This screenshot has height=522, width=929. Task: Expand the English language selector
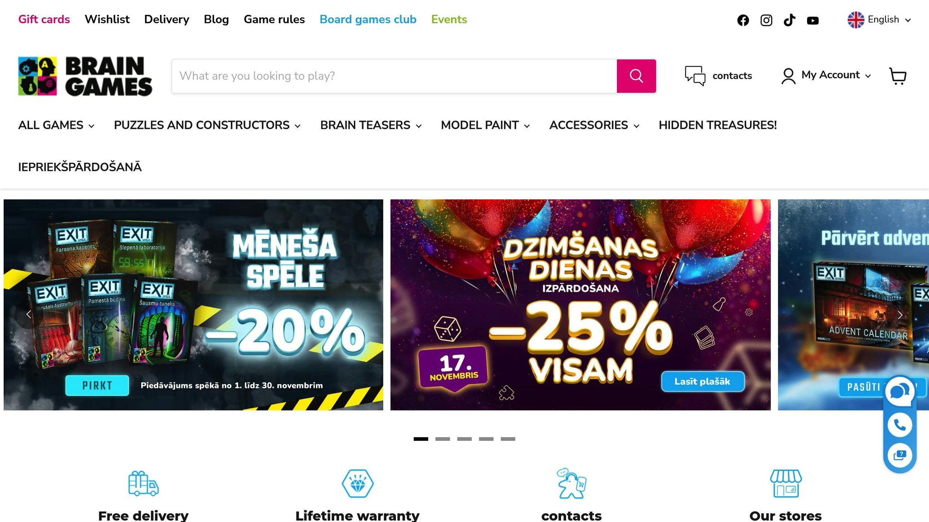pos(879,20)
